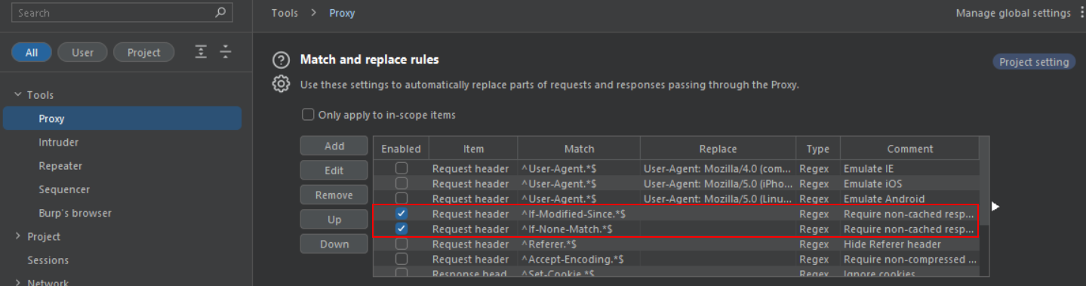The height and width of the screenshot is (286, 1086).
Task: Collapse the Tools tree node
Action: 18,95
